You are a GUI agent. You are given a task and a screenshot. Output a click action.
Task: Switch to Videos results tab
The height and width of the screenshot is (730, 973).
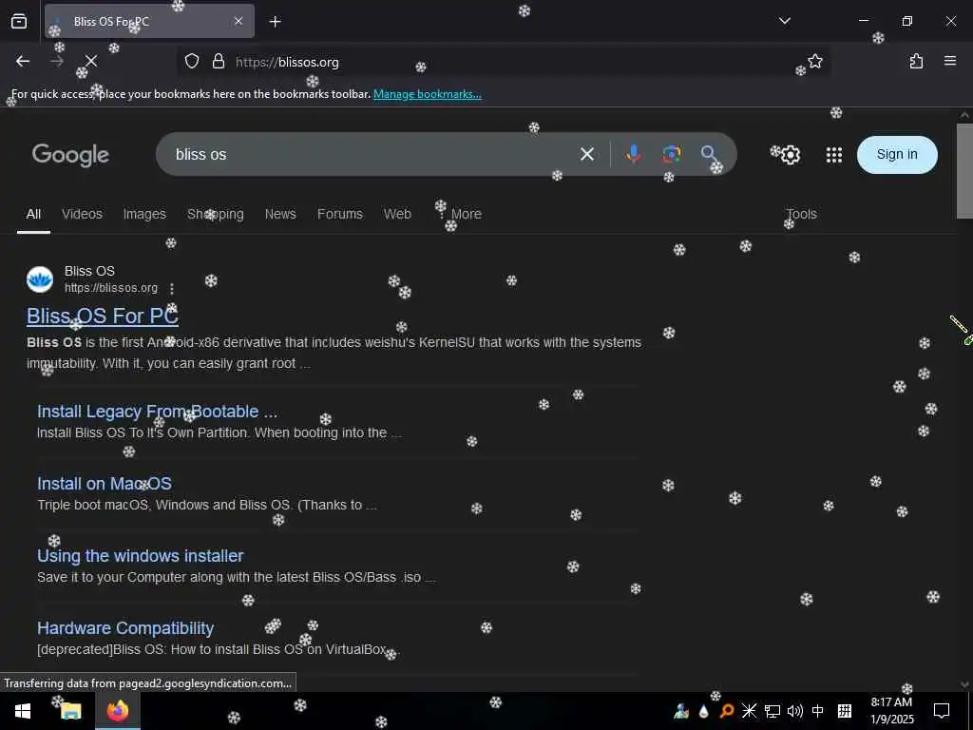point(82,214)
